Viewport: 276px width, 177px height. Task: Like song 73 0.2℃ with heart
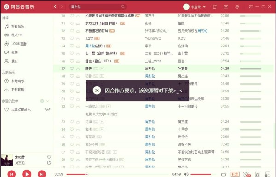pos(72,38)
